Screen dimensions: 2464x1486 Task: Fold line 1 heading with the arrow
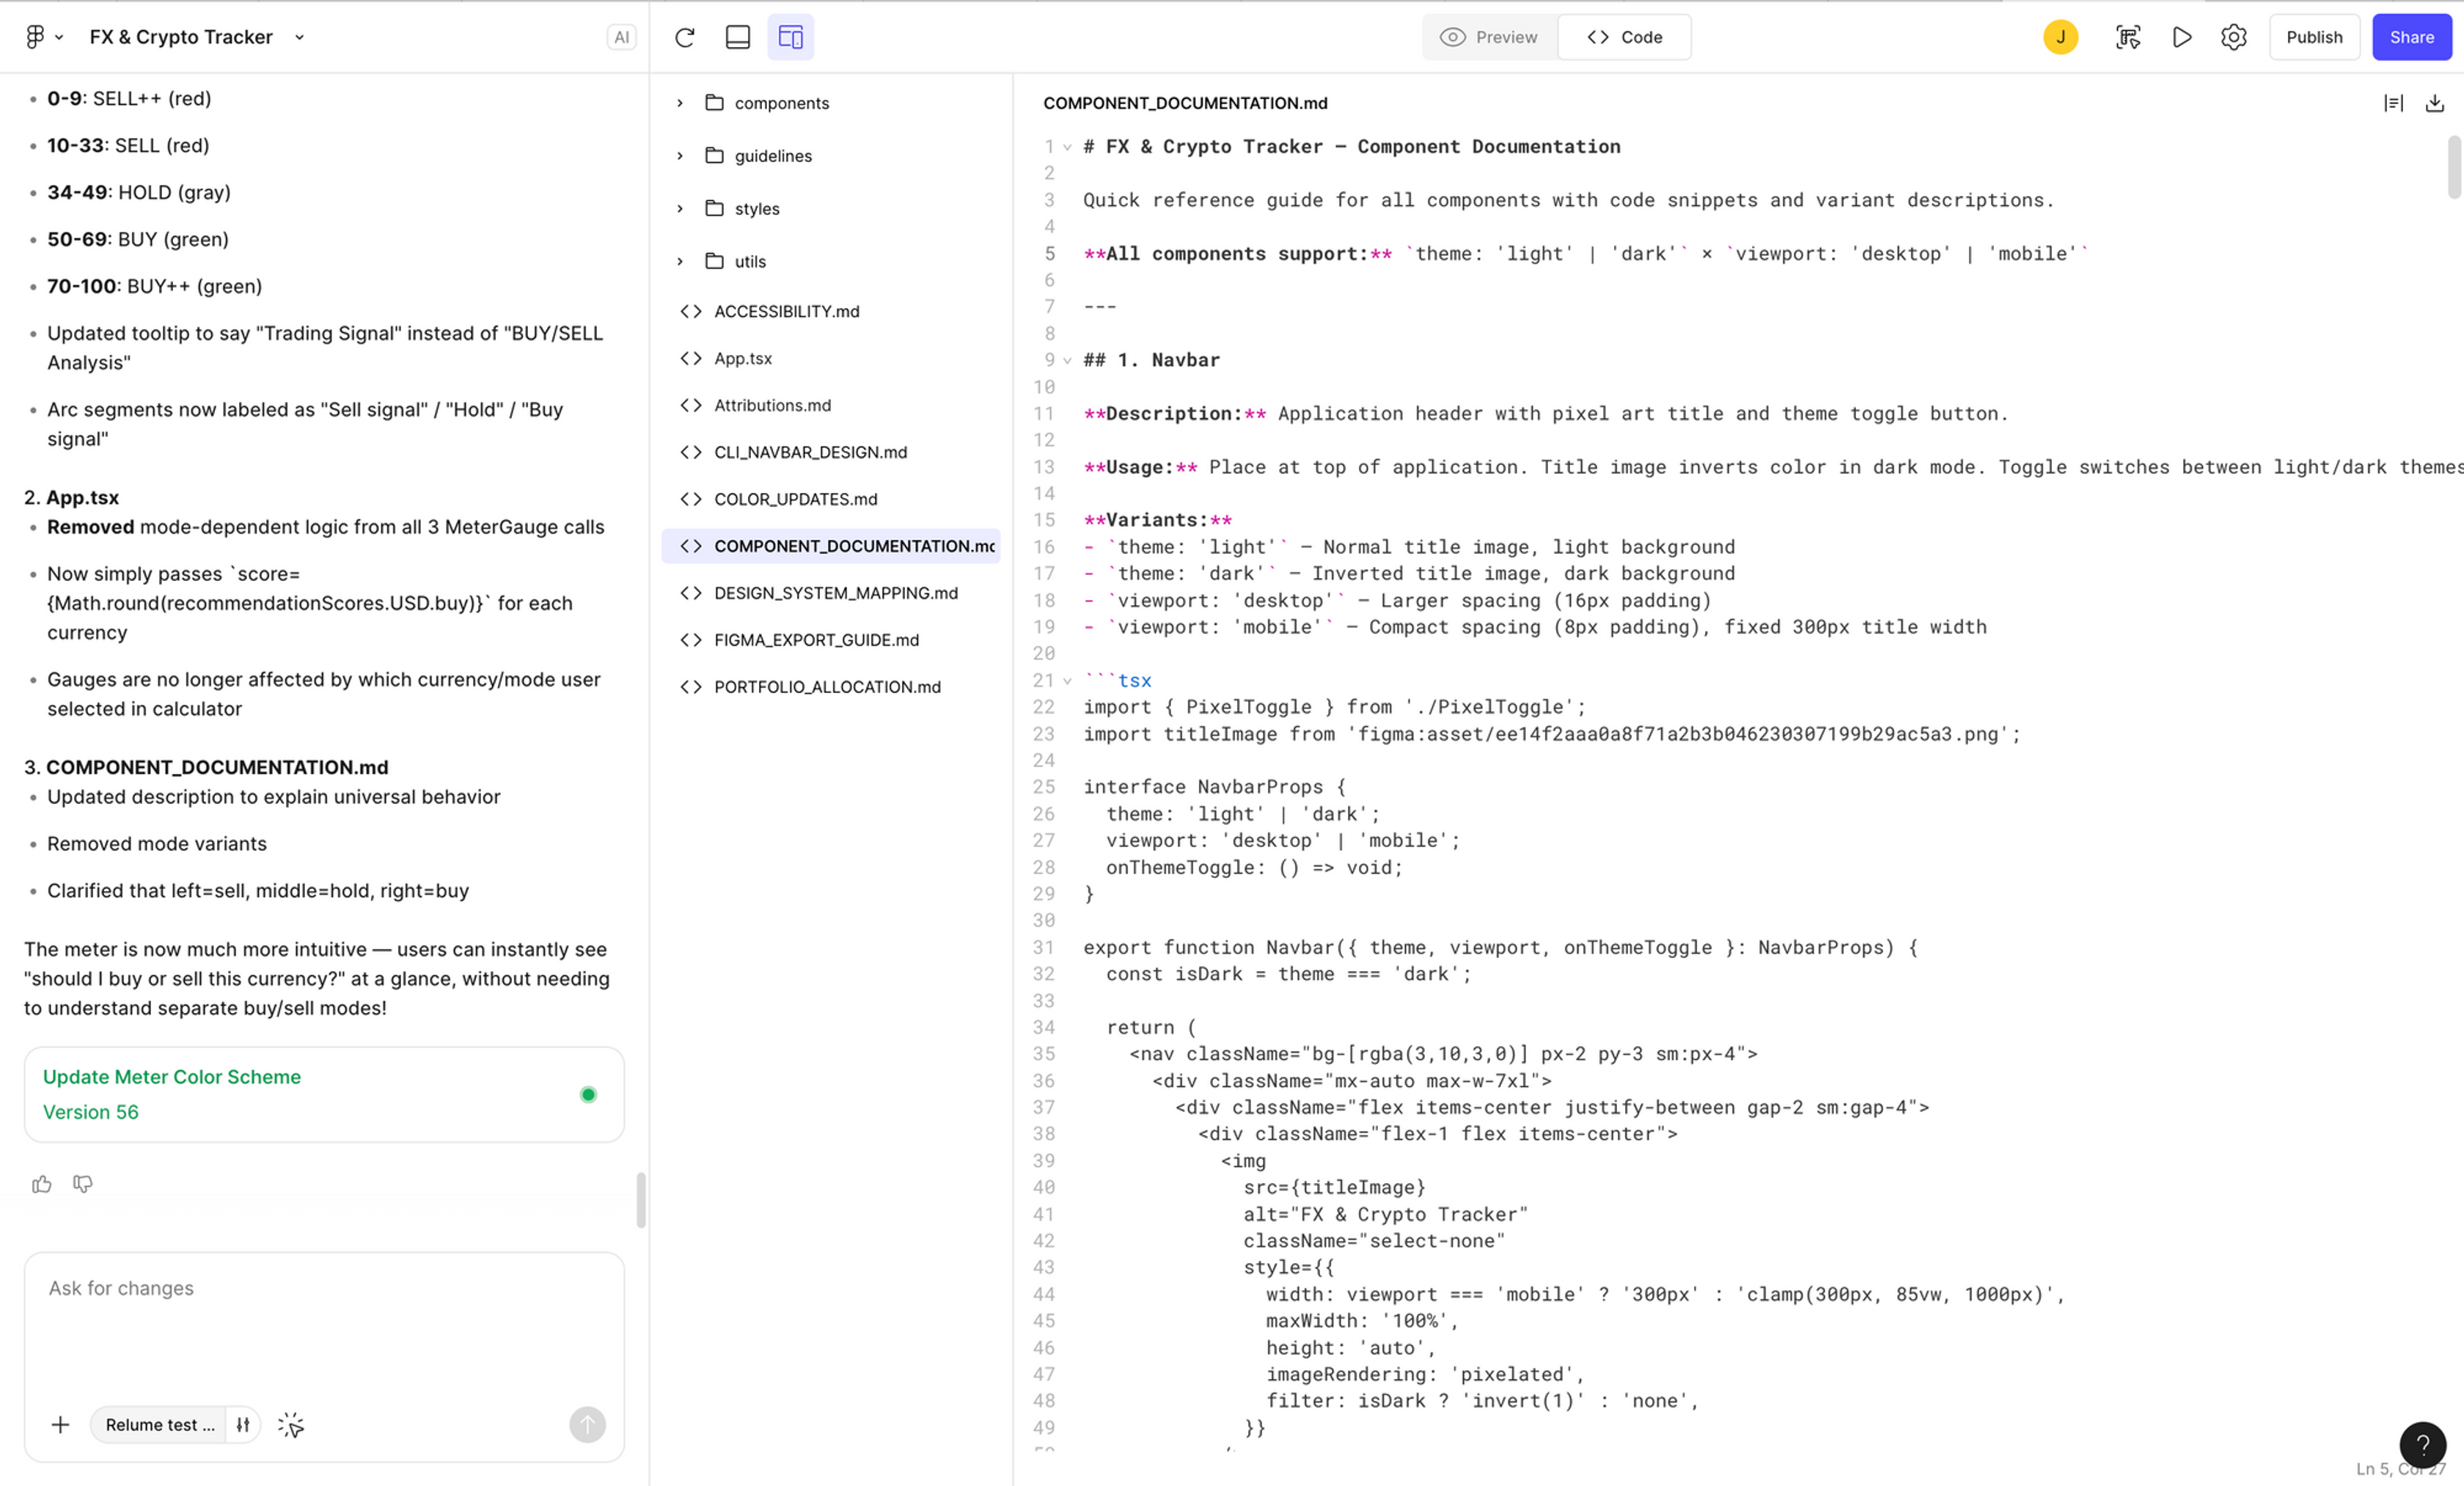click(x=1067, y=147)
